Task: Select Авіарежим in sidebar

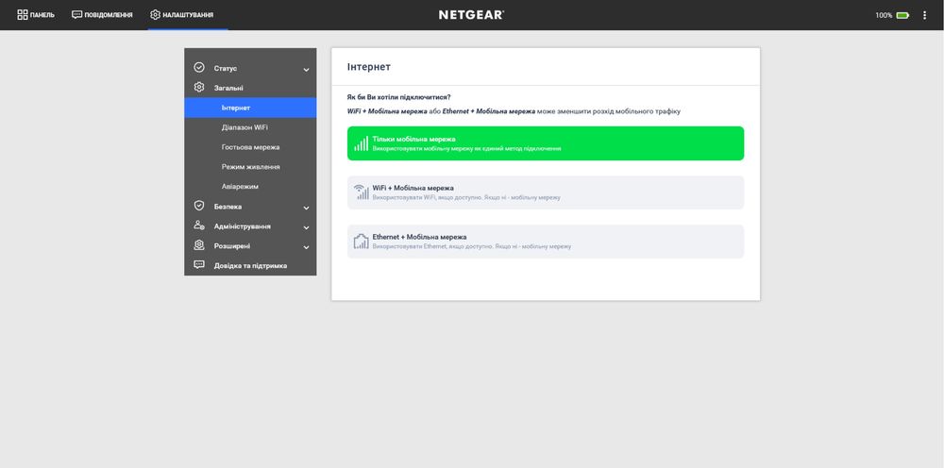Action: tap(250, 187)
